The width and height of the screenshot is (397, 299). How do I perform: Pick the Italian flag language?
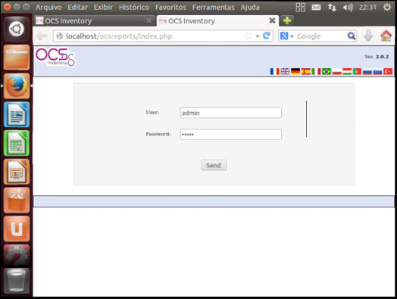[316, 72]
